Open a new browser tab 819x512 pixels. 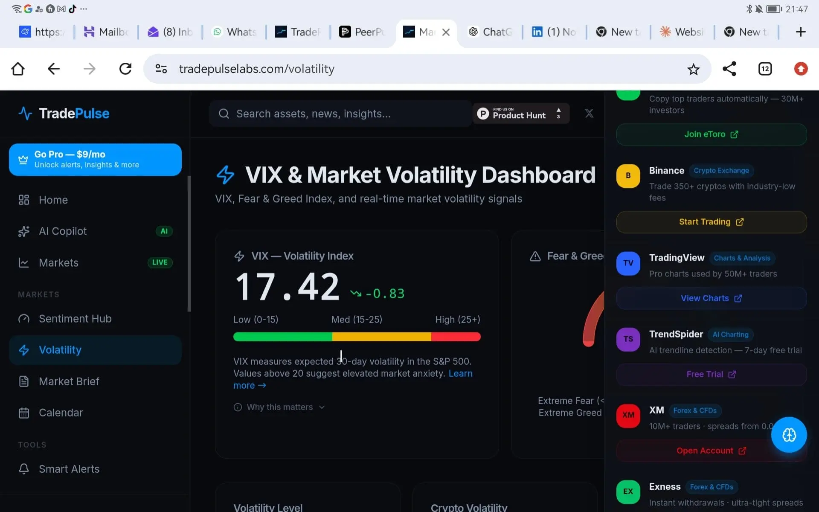[801, 32]
